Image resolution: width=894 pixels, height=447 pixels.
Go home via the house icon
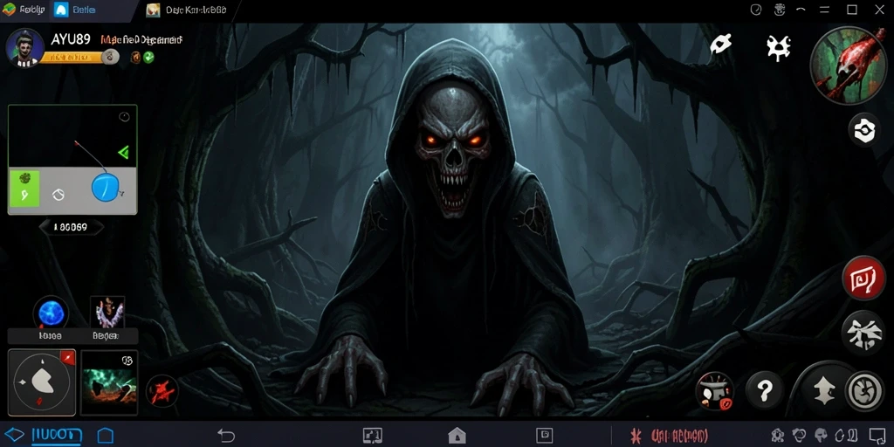point(457,437)
